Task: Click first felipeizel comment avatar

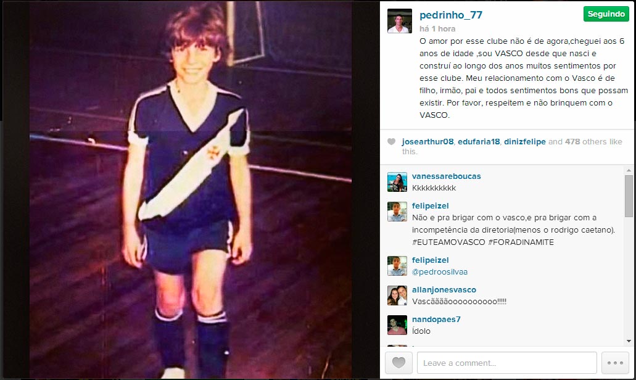Action: click(397, 212)
